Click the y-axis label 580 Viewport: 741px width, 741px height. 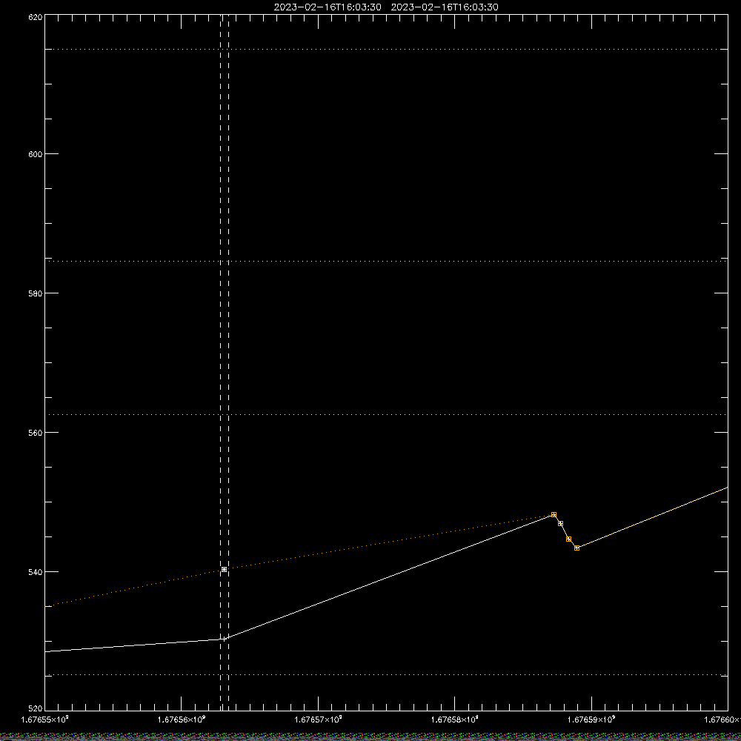[x=36, y=293]
